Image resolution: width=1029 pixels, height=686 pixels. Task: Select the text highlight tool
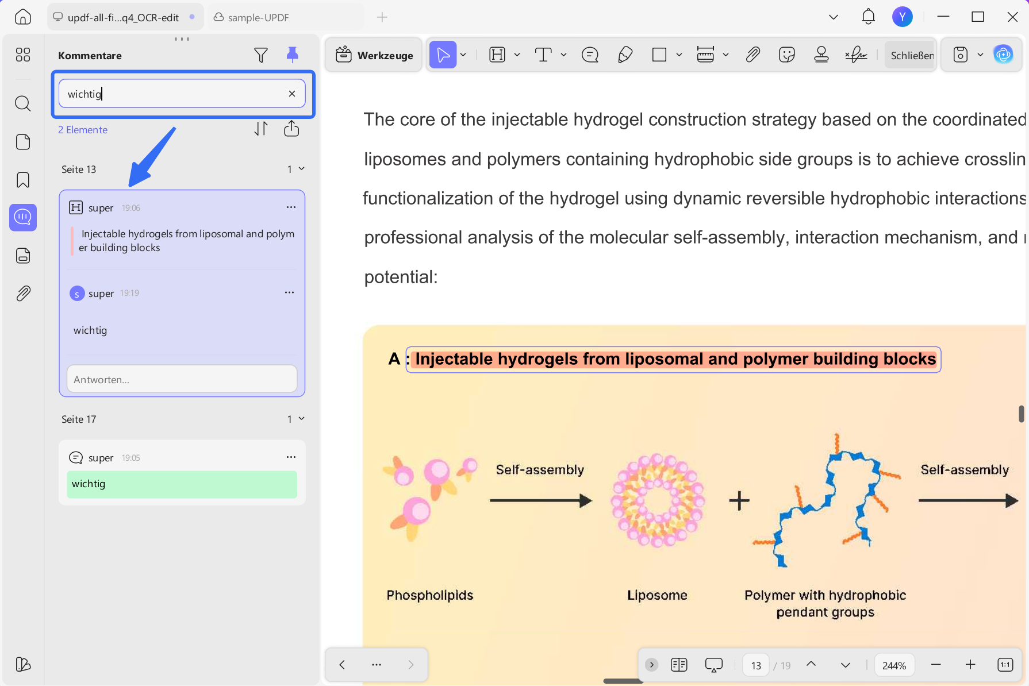coord(497,55)
